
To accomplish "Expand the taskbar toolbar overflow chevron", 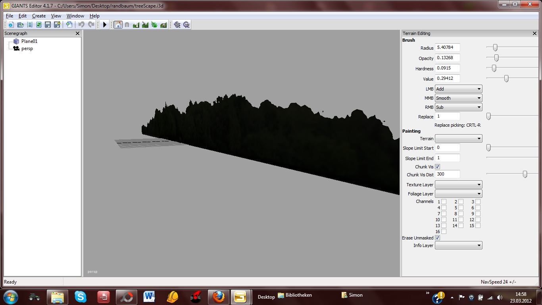I will (428, 293).
